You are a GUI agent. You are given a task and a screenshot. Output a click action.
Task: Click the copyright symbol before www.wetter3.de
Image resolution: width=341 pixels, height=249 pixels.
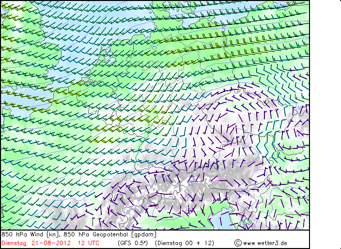pos(237,243)
